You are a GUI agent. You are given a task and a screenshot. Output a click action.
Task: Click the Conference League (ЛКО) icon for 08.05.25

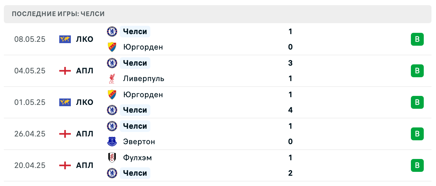pyautogui.click(x=65, y=39)
